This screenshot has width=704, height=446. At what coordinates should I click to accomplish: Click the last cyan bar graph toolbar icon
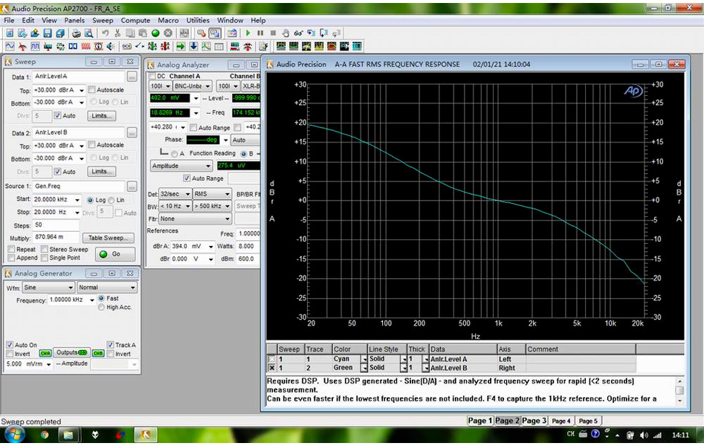(x=357, y=46)
